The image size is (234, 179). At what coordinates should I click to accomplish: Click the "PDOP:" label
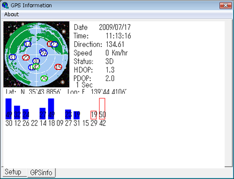coord(82,78)
